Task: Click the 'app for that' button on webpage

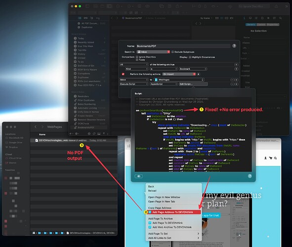Action: tap(210, 215)
